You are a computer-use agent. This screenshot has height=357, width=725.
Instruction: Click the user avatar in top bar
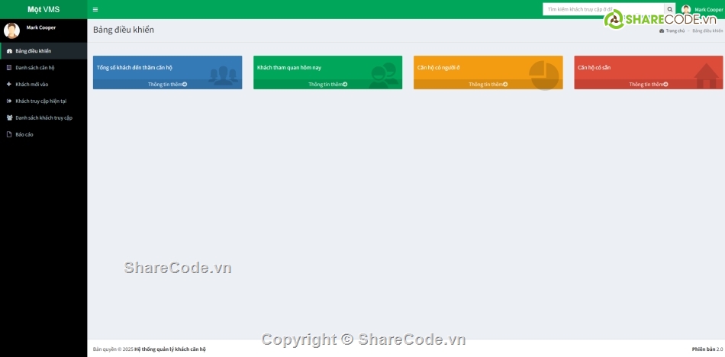(x=686, y=9)
